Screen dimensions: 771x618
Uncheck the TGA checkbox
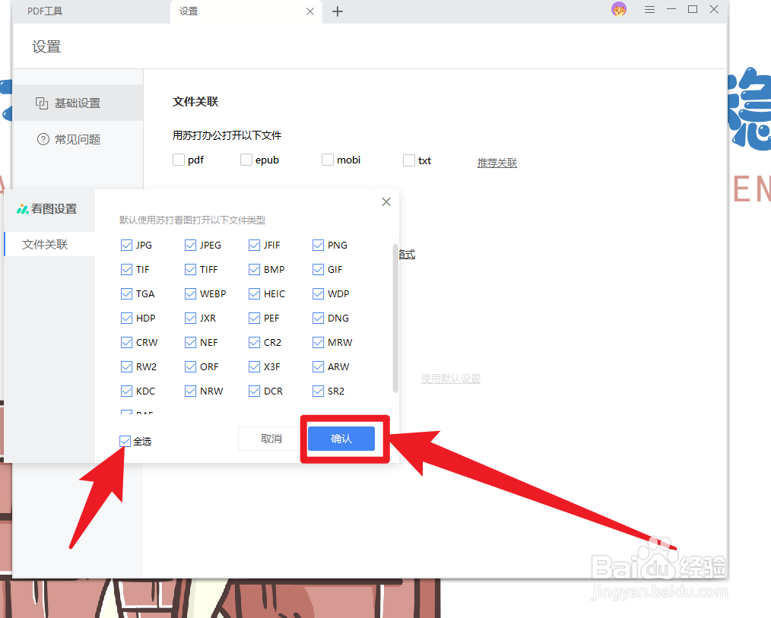click(126, 293)
